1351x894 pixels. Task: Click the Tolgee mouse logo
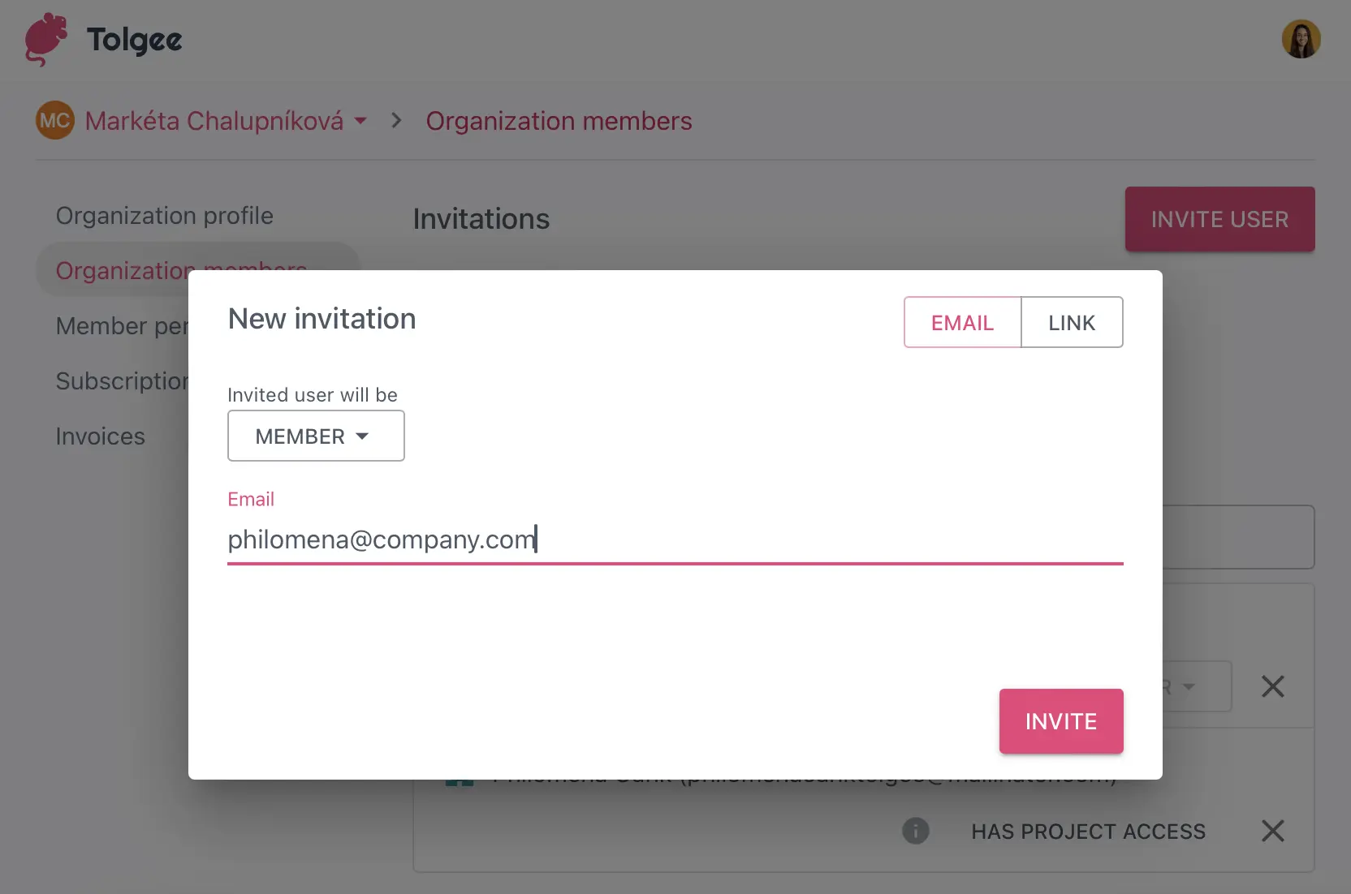(45, 38)
